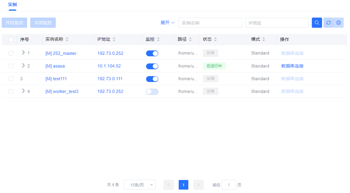
Task: Sort by 模式 column sort icon
Action: (264, 39)
